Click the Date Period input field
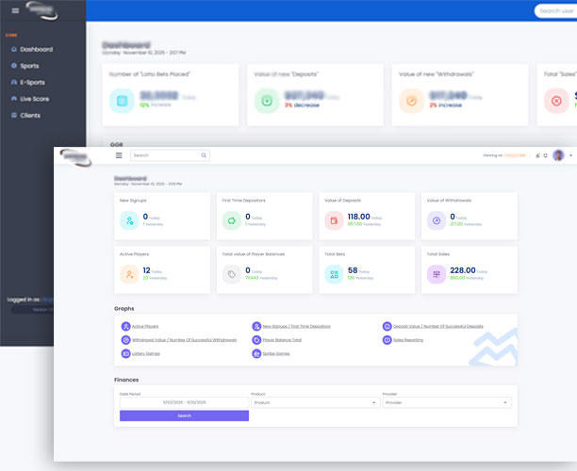Image resolution: width=577 pixels, height=471 pixels. (184, 402)
